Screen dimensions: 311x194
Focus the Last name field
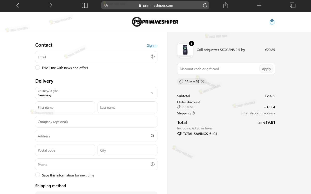(127, 107)
